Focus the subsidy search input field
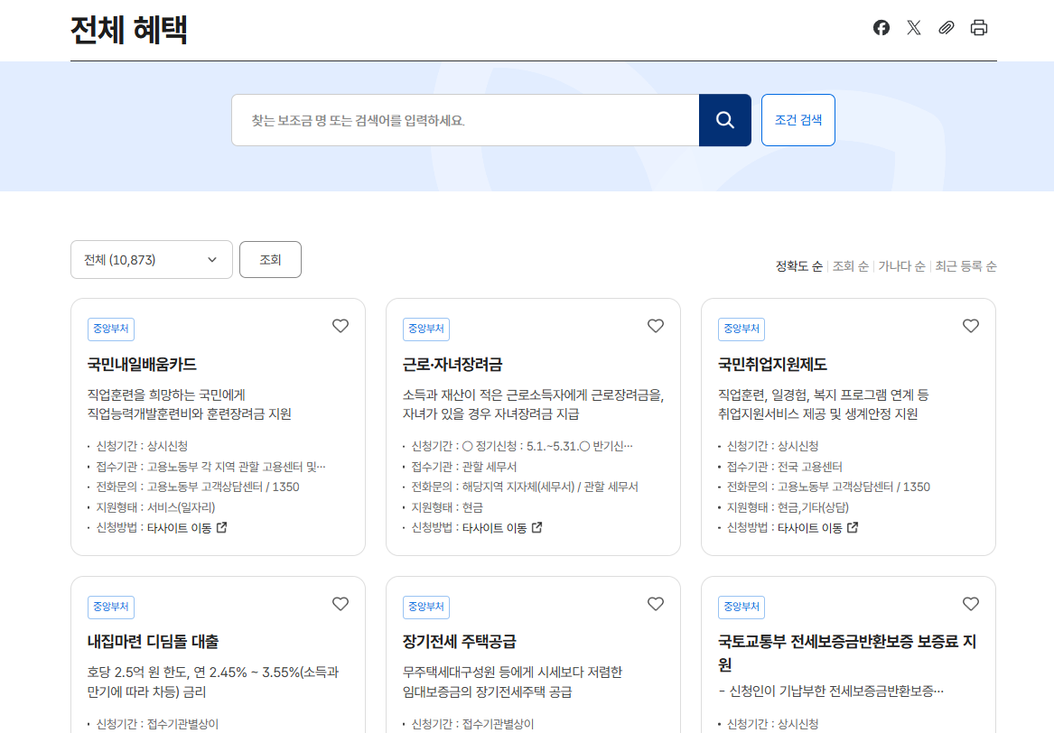 pyautogui.click(x=465, y=119)
